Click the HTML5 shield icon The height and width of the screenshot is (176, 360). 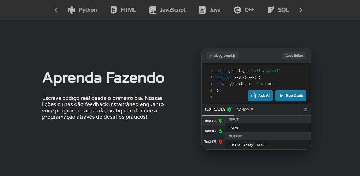point(113,10)
